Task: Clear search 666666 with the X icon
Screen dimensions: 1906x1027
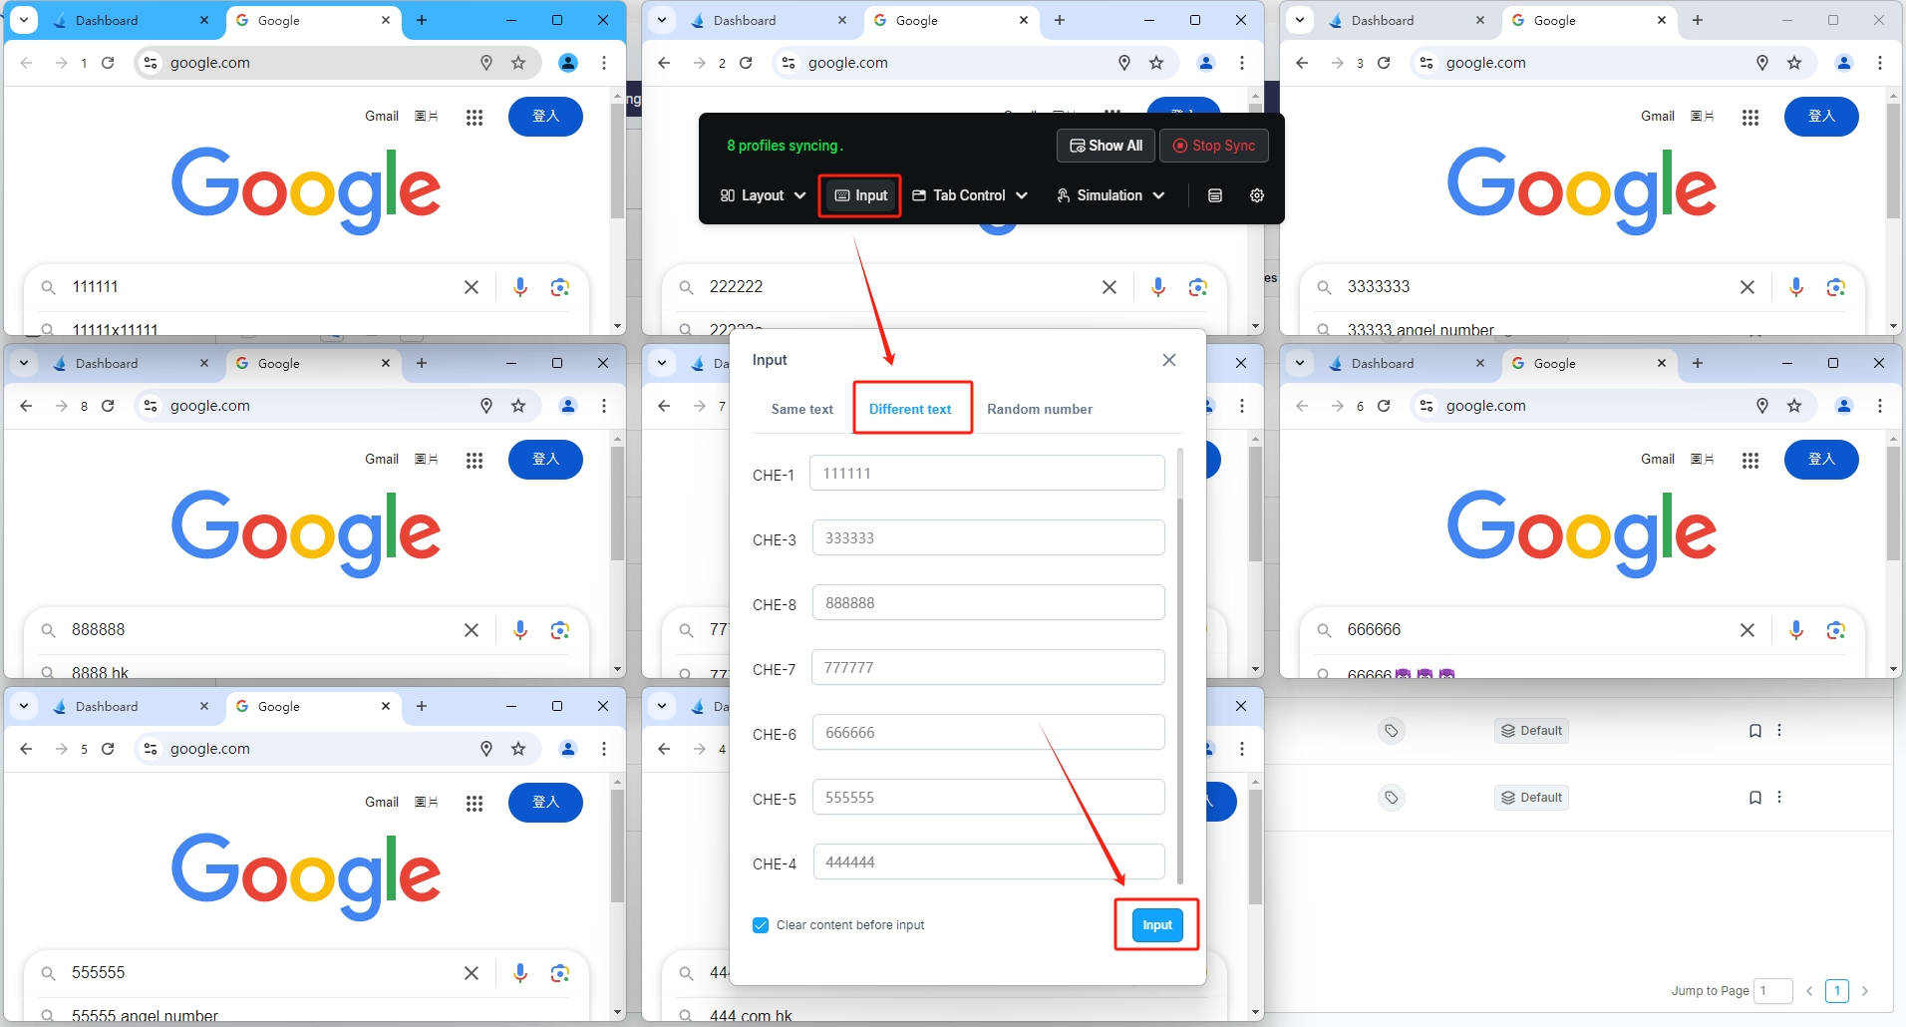Action: (x=1747, y=630)
